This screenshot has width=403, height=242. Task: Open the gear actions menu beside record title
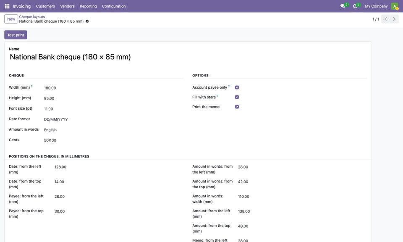pos(87,21)
